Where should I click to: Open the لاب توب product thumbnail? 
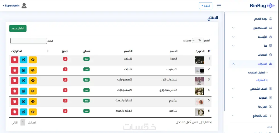tap(199, 70)
